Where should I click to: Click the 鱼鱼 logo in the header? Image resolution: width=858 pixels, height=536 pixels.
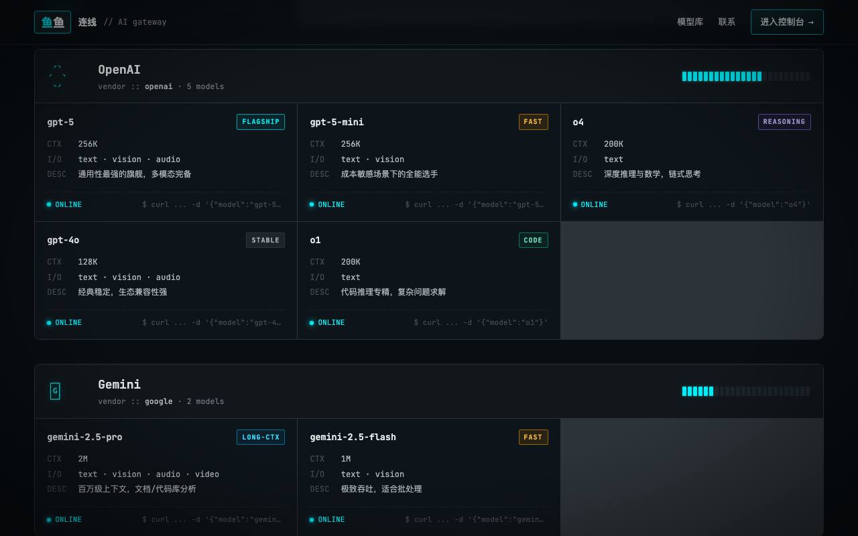[52, 22]
